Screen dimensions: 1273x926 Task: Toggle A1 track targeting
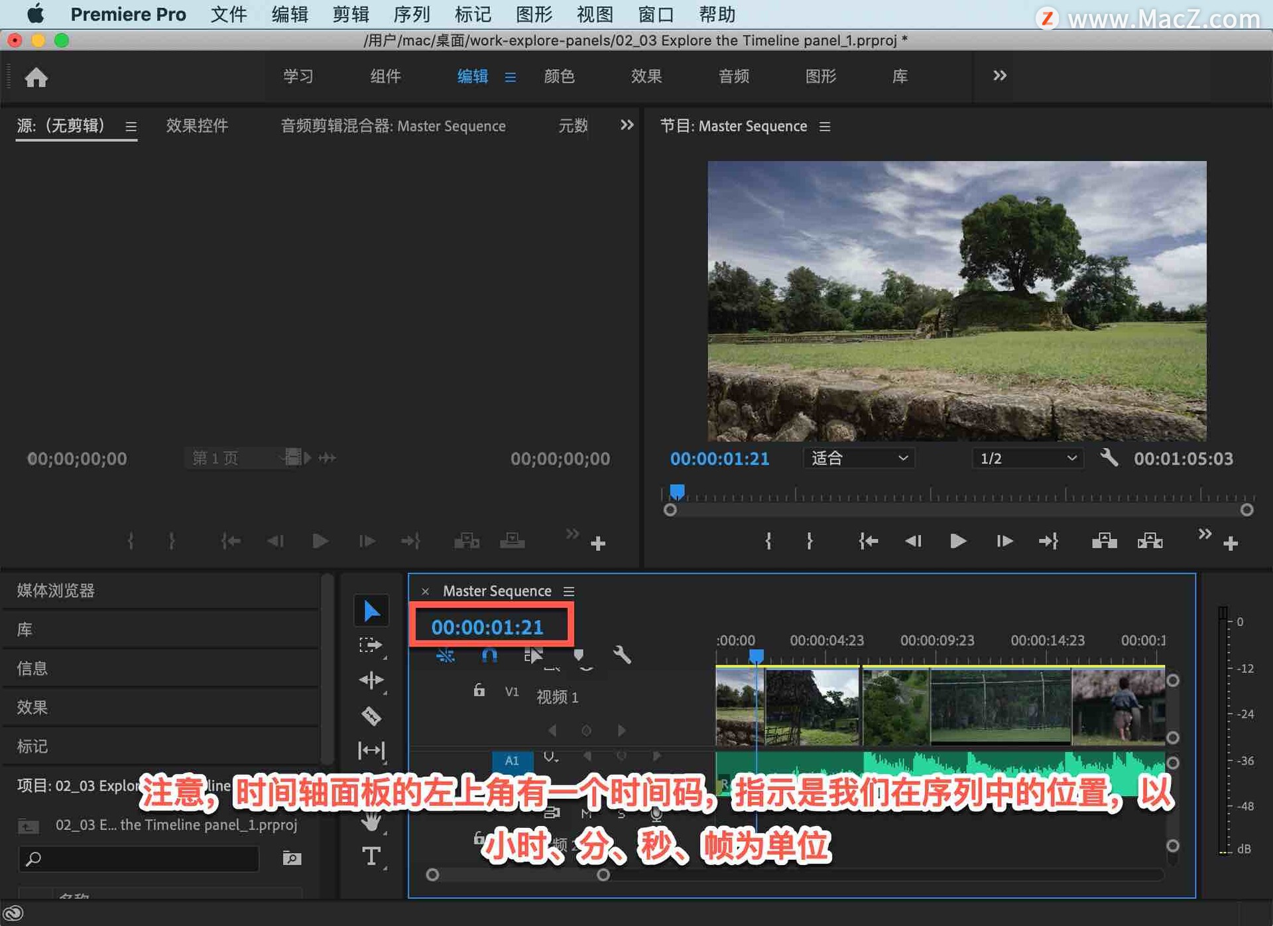(x=512, y=760)
